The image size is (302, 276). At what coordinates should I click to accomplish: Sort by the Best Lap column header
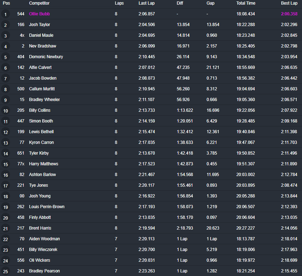[x=289, y=3]
